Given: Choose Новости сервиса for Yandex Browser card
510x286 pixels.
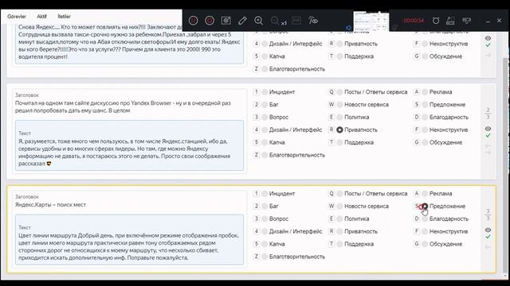Looking at the screenshot, I should pyautogui.click(x=340, y=105).
